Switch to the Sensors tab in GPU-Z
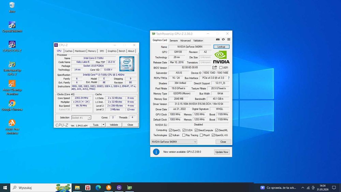 click(174, 41)
